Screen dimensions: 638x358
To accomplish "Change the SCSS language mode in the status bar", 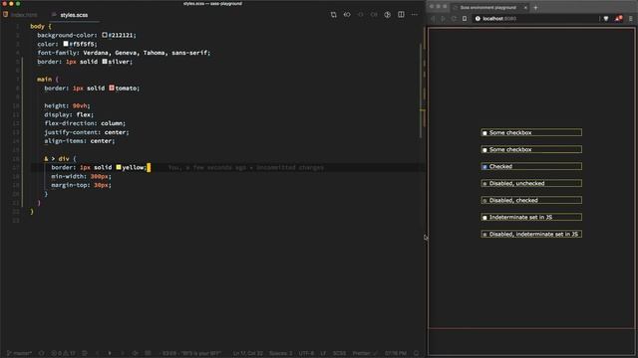I will 339,353.
